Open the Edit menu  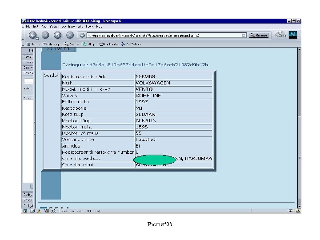[36, 27]
